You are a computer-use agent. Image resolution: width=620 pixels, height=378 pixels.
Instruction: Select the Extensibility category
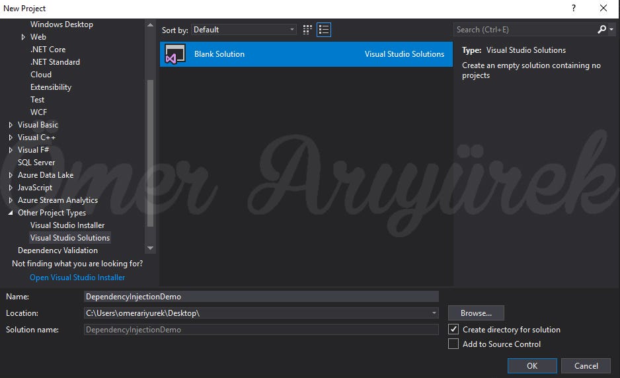pyautogui.click(x=51, y=87)
